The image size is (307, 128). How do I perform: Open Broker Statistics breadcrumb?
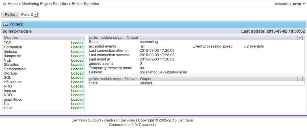tap(85, 4)
